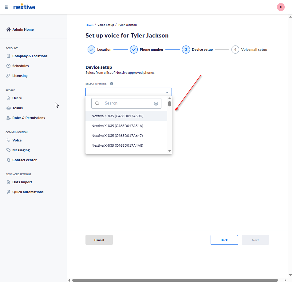Open Admin Home in the sidebar
This screenshot has height=282, width=293.
pyautogui.click(x=23, y=30)
